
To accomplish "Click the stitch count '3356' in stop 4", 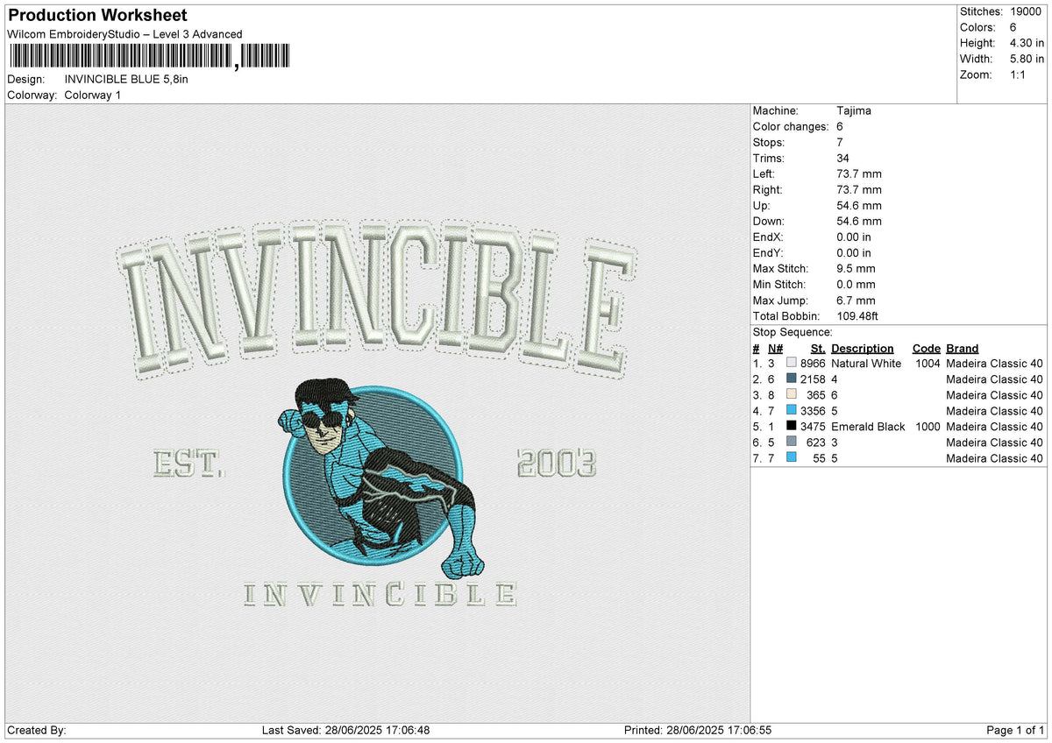I will pos(813,410).
